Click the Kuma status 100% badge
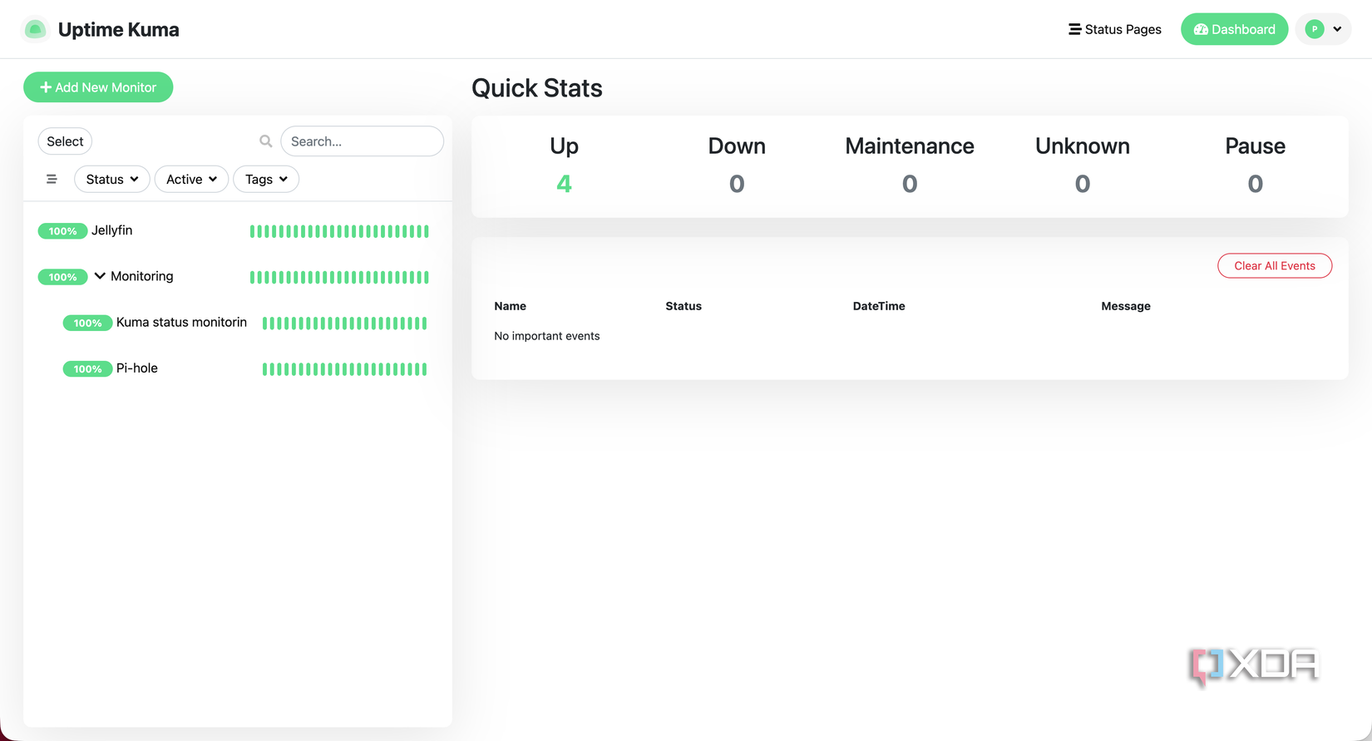Image resolution: width=1372 pixels, height=741 pixels. 87,323
